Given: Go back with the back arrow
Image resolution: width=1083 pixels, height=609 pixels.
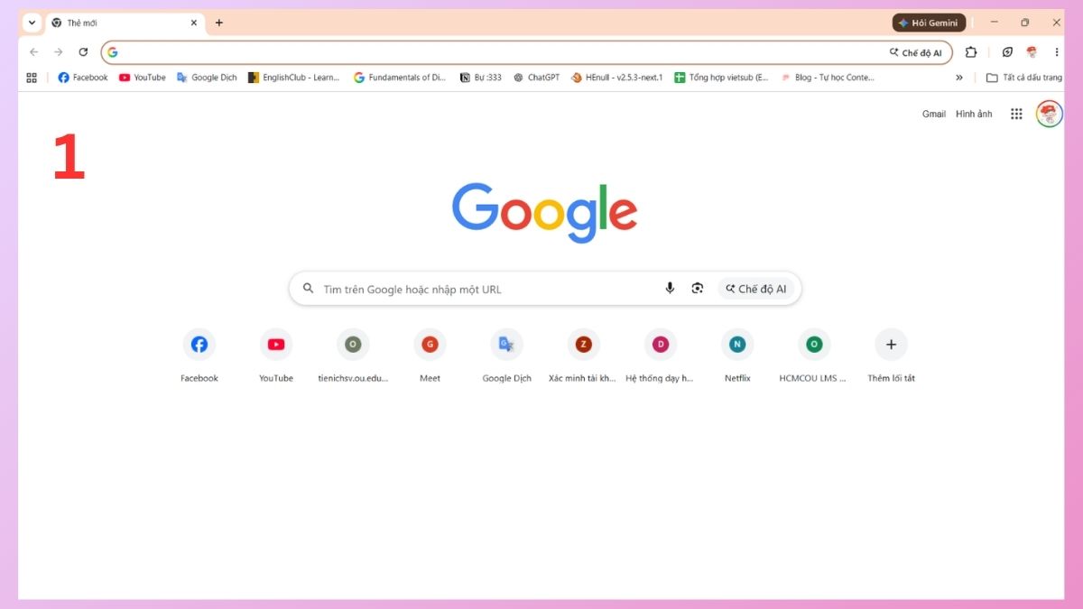Looking at the screenshot, I should [x=34, y=52].
